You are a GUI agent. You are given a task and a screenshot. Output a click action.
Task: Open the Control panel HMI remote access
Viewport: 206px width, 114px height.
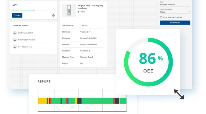pos(25,33)
